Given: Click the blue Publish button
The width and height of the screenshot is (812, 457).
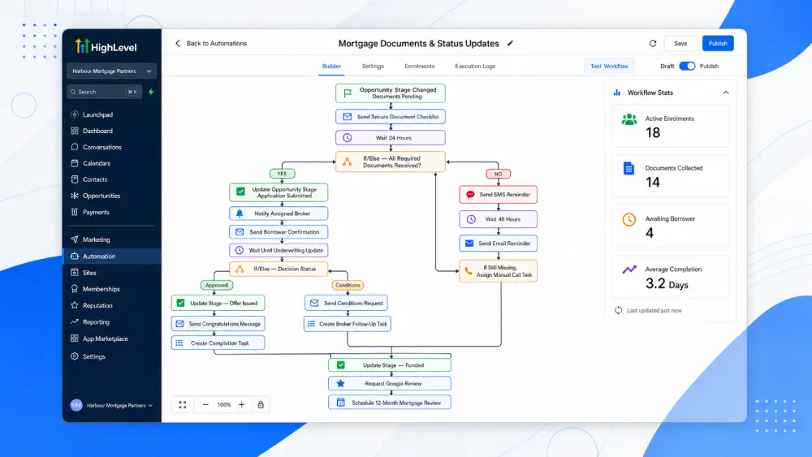Looking at the screenshot, I should (718, 44).
